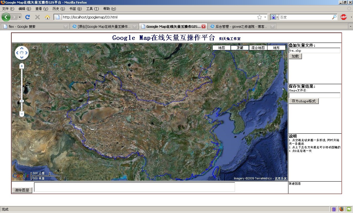
Task: Open the 帮助 (H) menu
Action: (109, 9)
